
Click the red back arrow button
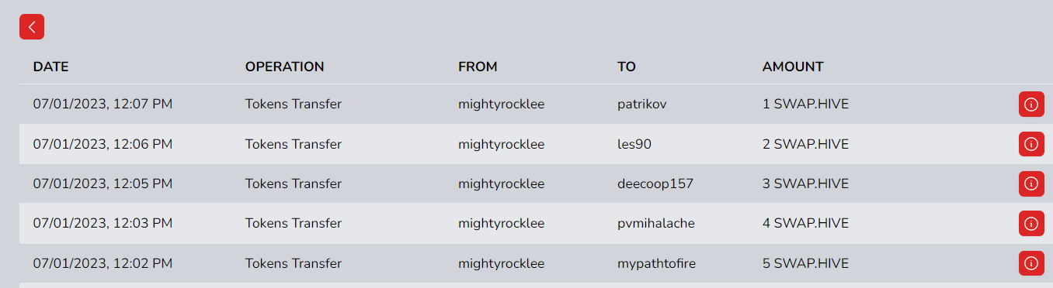click(32, 26)
